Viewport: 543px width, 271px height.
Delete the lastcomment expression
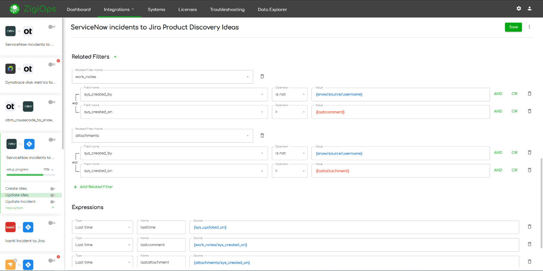click(x=529, y=244)
